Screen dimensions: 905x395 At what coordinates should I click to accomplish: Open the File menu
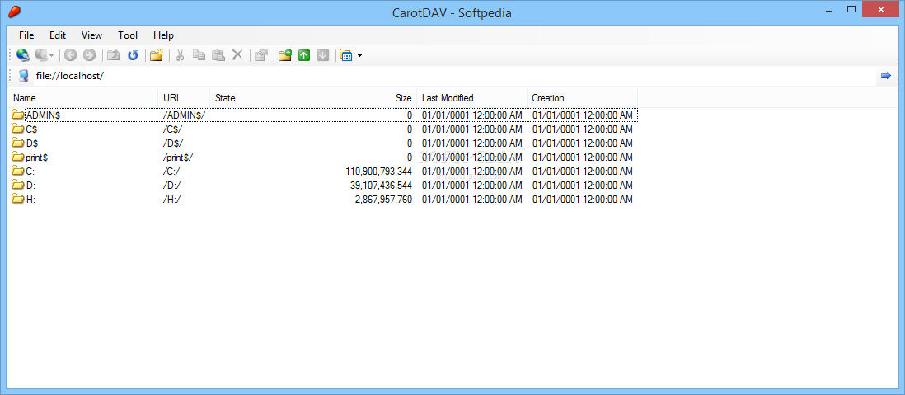pyautogui.click(x=26, y=35)
